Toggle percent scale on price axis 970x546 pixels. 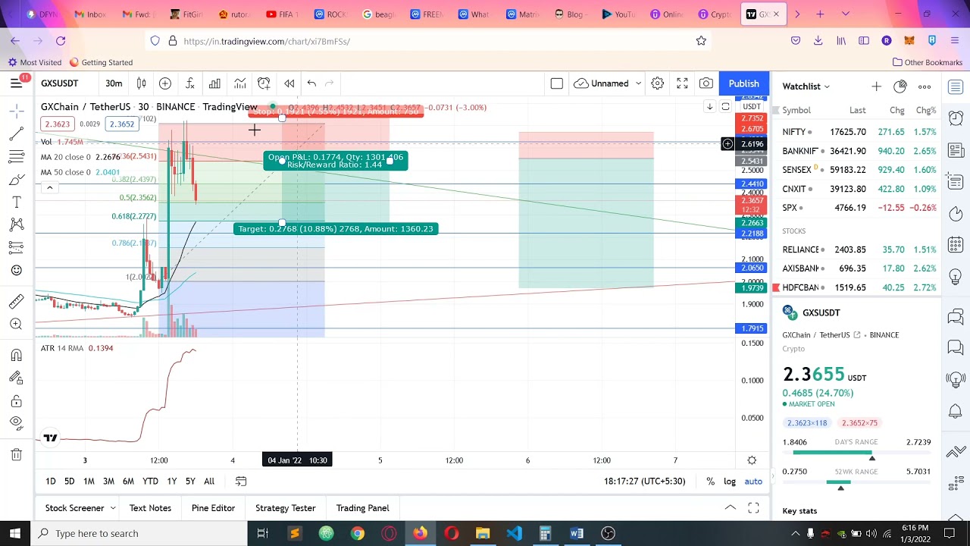point(710,482)
